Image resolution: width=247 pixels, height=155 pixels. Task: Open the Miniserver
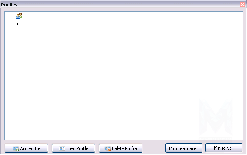[224, 148]
